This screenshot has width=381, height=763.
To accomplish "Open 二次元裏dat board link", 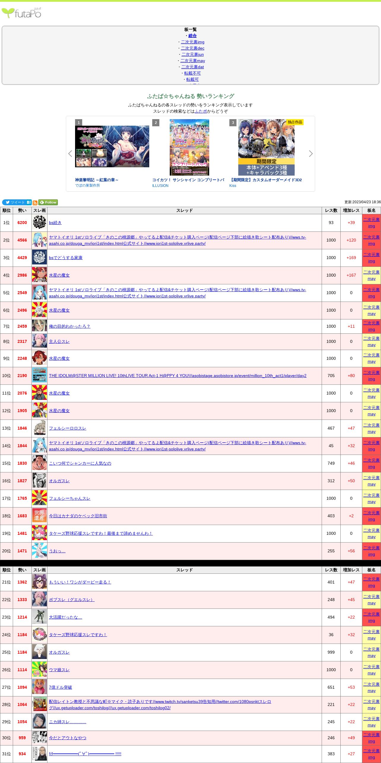I will pyautogui.click(x=192, y=67).
